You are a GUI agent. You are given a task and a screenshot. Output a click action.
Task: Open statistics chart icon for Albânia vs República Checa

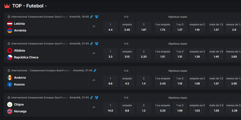(x=94, y=53)
